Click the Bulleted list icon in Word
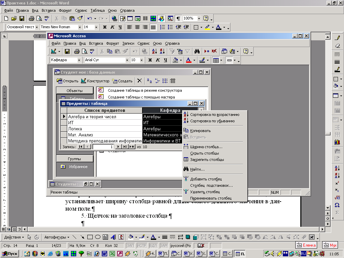 [170, 27]
